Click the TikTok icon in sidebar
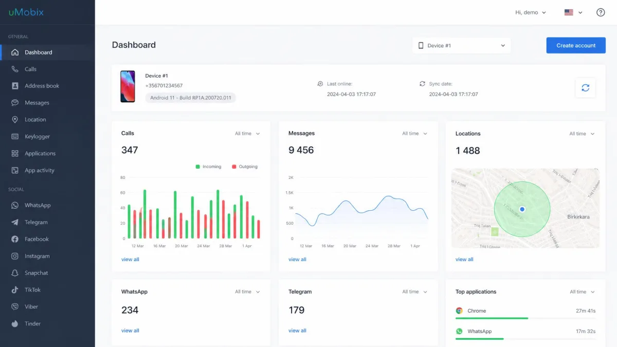The height and width of the screenshot is (347, 617). [x=14, y=290]
